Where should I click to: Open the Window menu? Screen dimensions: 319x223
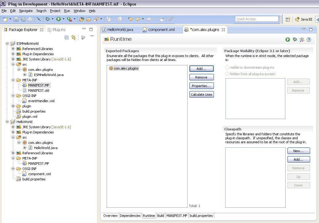point(79,11)
